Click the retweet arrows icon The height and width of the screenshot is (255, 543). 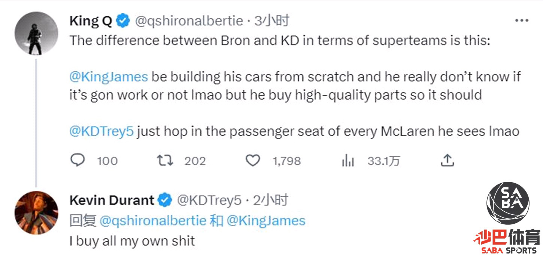click(x=165, y=161)
